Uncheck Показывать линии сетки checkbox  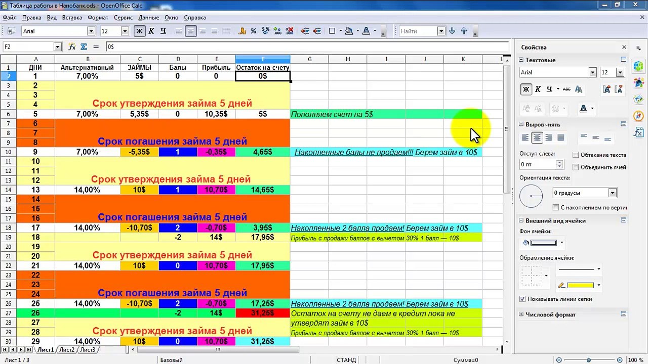pos(523,299)
